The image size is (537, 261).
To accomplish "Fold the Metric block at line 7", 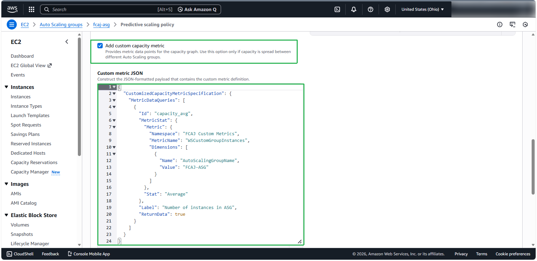I will 114,127.
